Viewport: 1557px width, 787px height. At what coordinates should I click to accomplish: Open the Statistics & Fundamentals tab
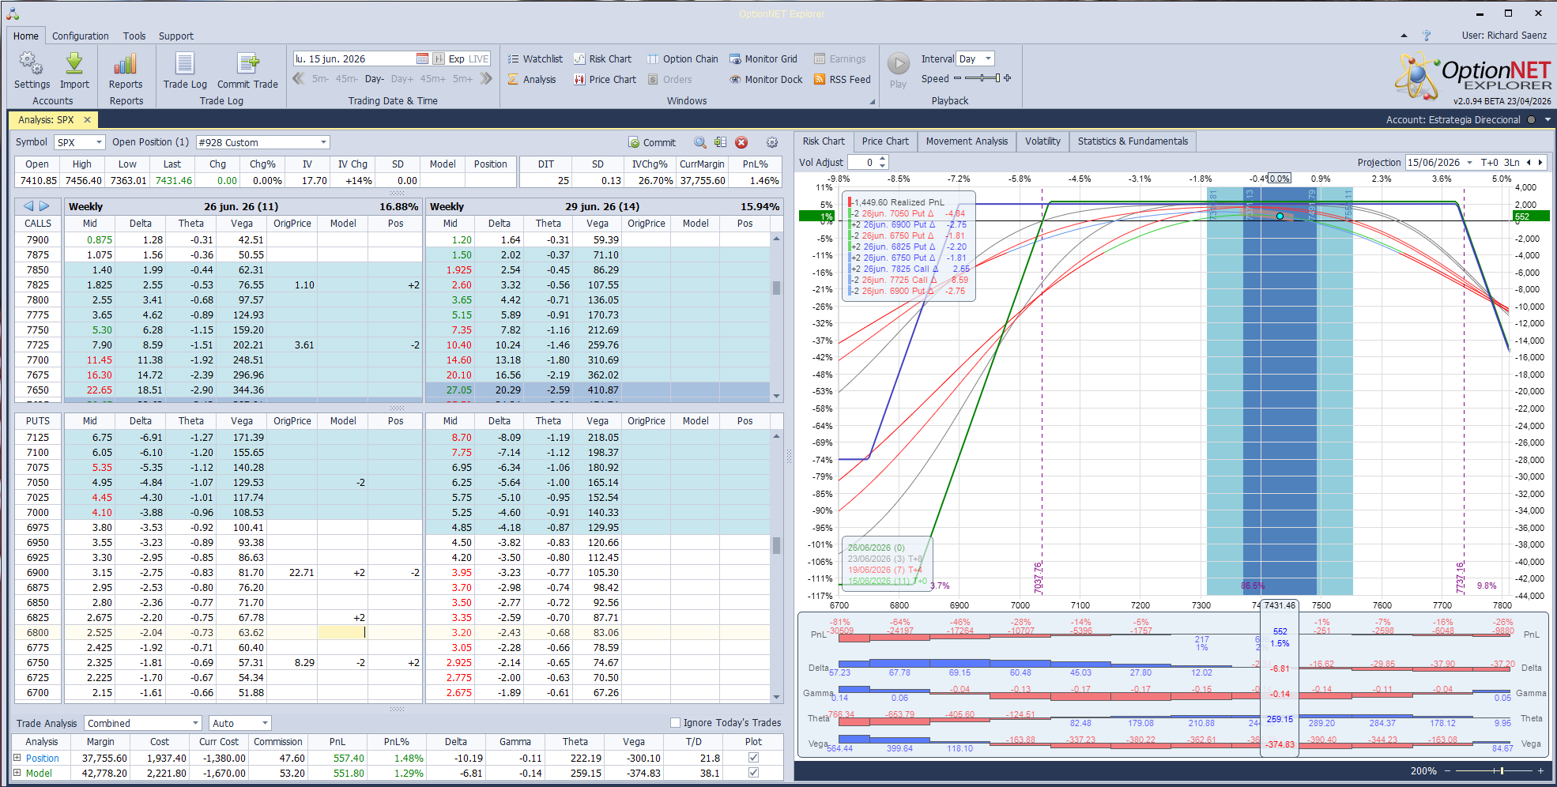click(1133, 141)
